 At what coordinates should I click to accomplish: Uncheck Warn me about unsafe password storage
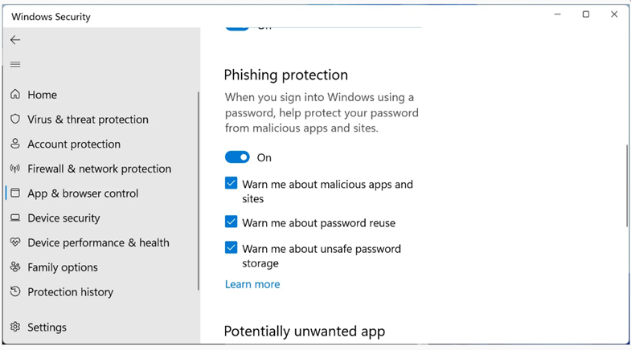pyautogui.click(x=232, y=248)
